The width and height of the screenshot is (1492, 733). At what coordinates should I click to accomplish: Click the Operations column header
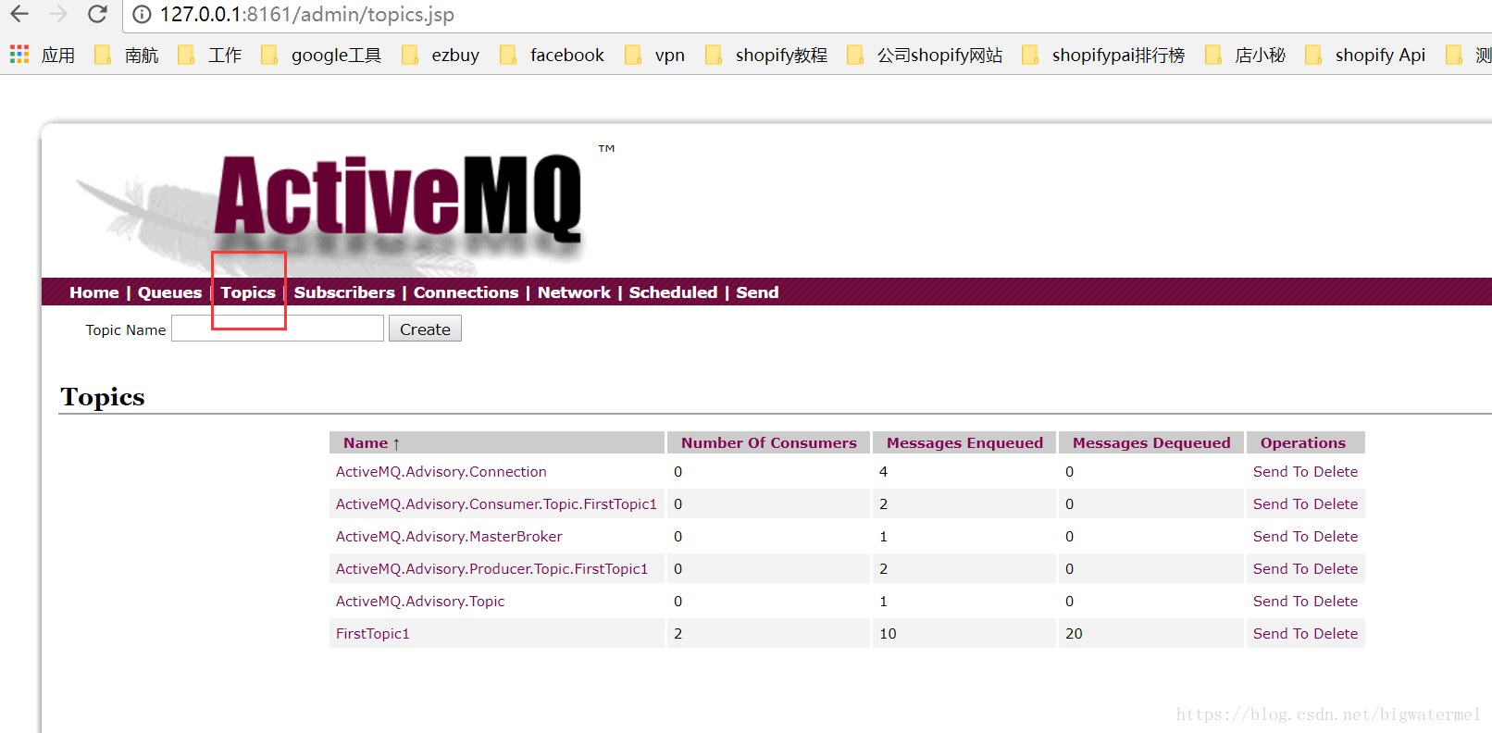1302,442
